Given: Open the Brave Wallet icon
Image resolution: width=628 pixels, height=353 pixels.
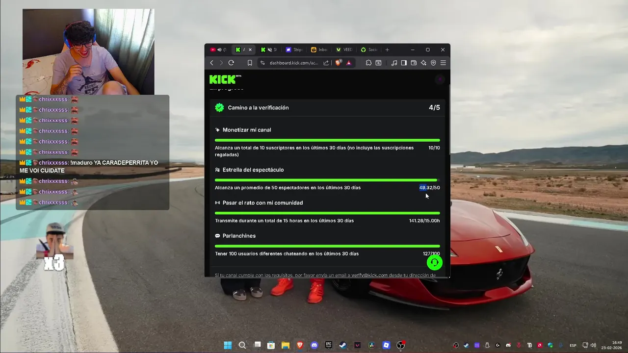Looking at the screenshot, I should (x=414, y=63).
